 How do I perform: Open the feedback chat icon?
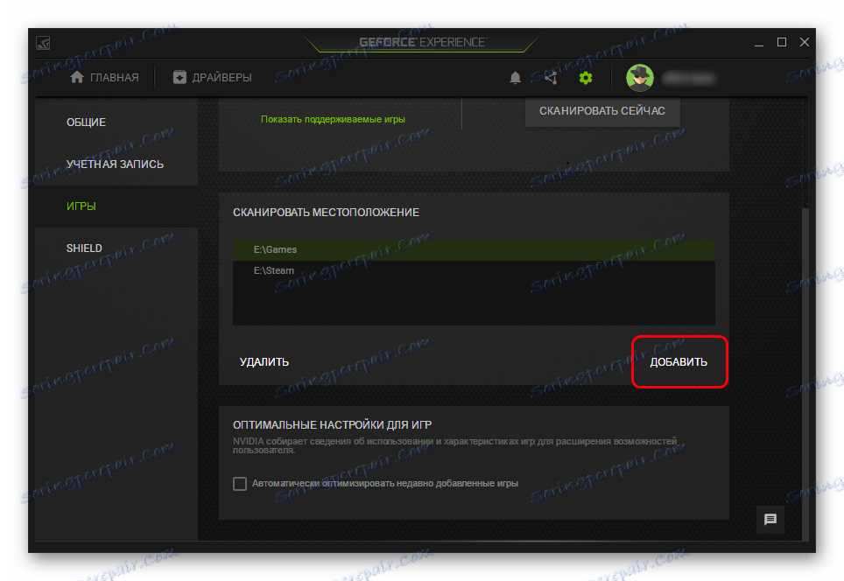(x=770, y=519)
